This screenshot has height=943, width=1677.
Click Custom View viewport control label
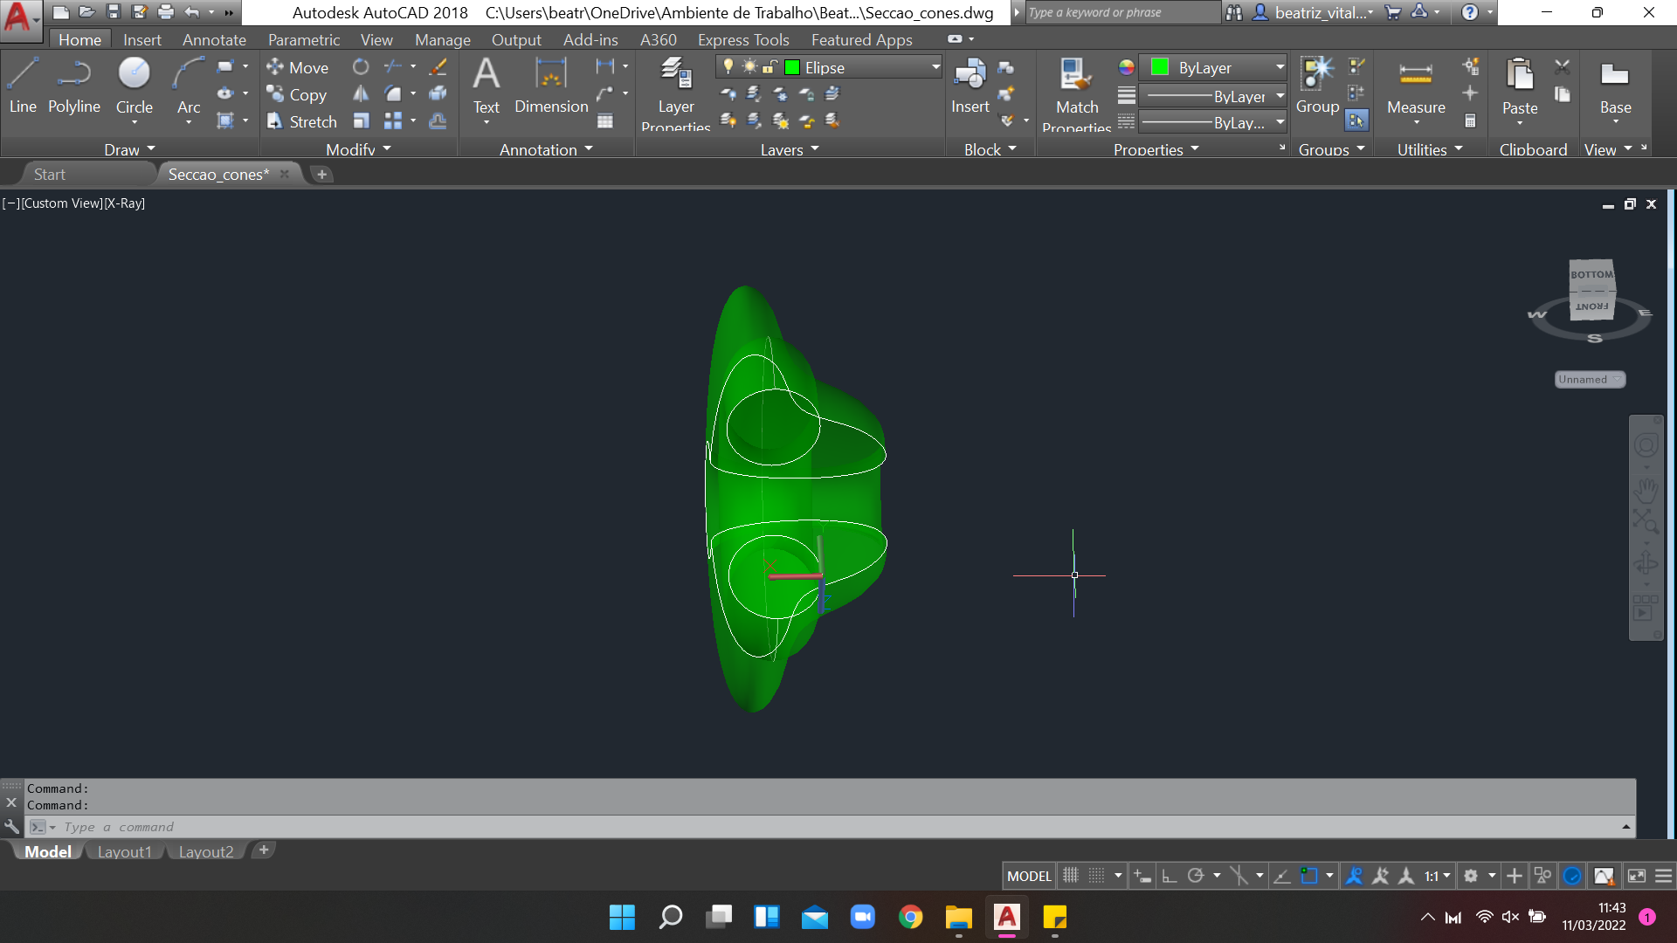62,203
